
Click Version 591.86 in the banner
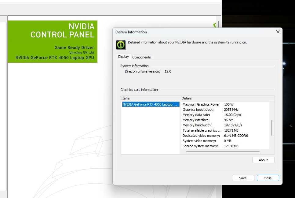[82, 53]
